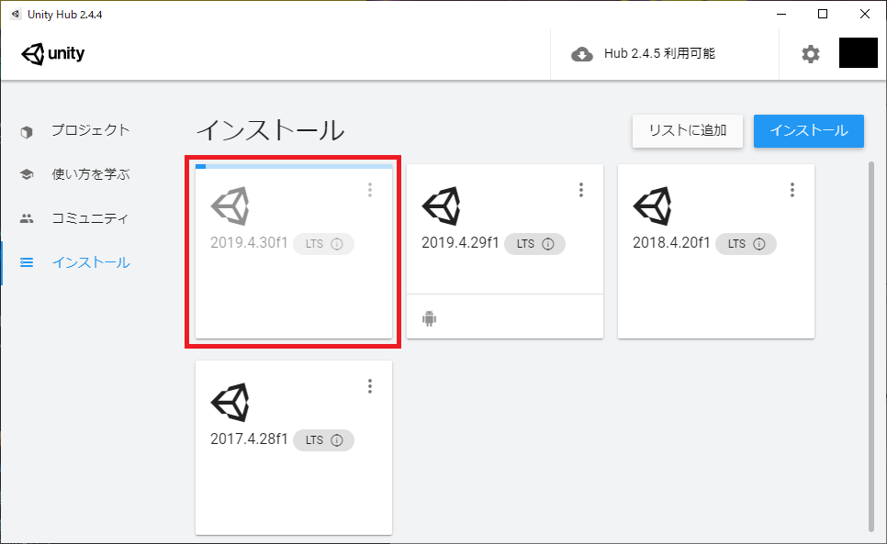The width and height of the screenshot is (887, 544).
Task: Open the 使い方を学ぶ sidebar tab
Action: coord(90,174)
